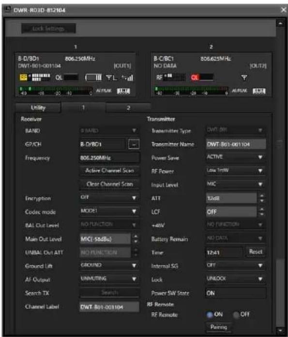Close the DWR-R03D window

pos(284,10)
